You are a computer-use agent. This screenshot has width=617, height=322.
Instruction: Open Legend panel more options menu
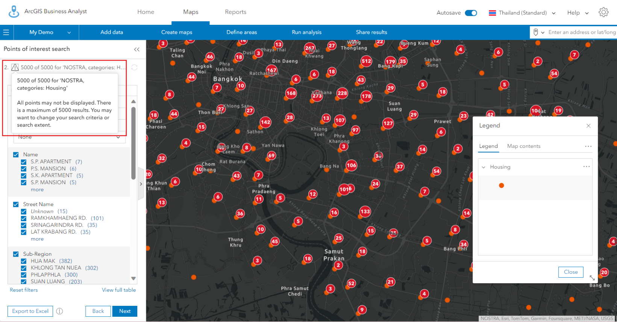588,146
